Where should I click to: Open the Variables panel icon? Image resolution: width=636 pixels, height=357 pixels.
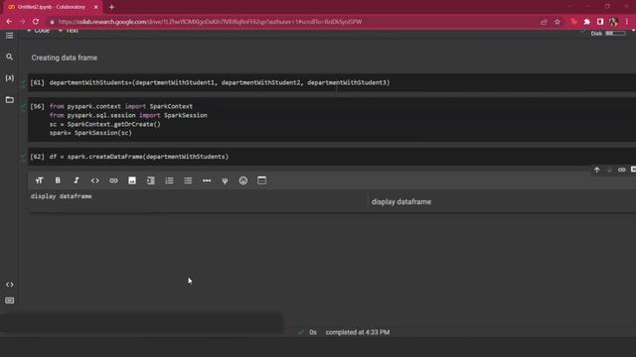point(9,77)
